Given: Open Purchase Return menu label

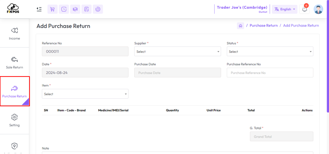Looking at the screenshot, I should (x=14, y=96).
